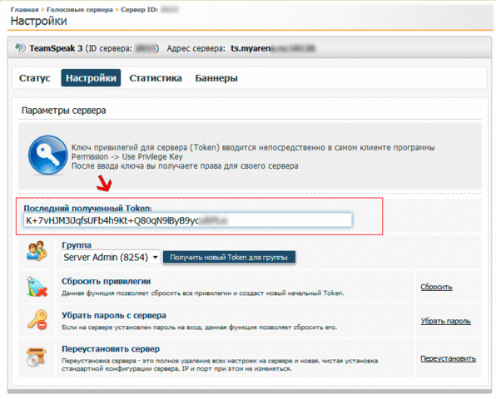The image size is (496, 399).
Task: Click the reinstall server box icon
Action: click(x=37, y=357)
